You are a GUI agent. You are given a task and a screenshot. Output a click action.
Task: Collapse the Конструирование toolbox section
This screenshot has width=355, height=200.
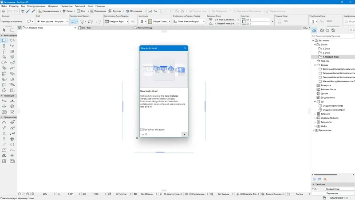[2, 36]
